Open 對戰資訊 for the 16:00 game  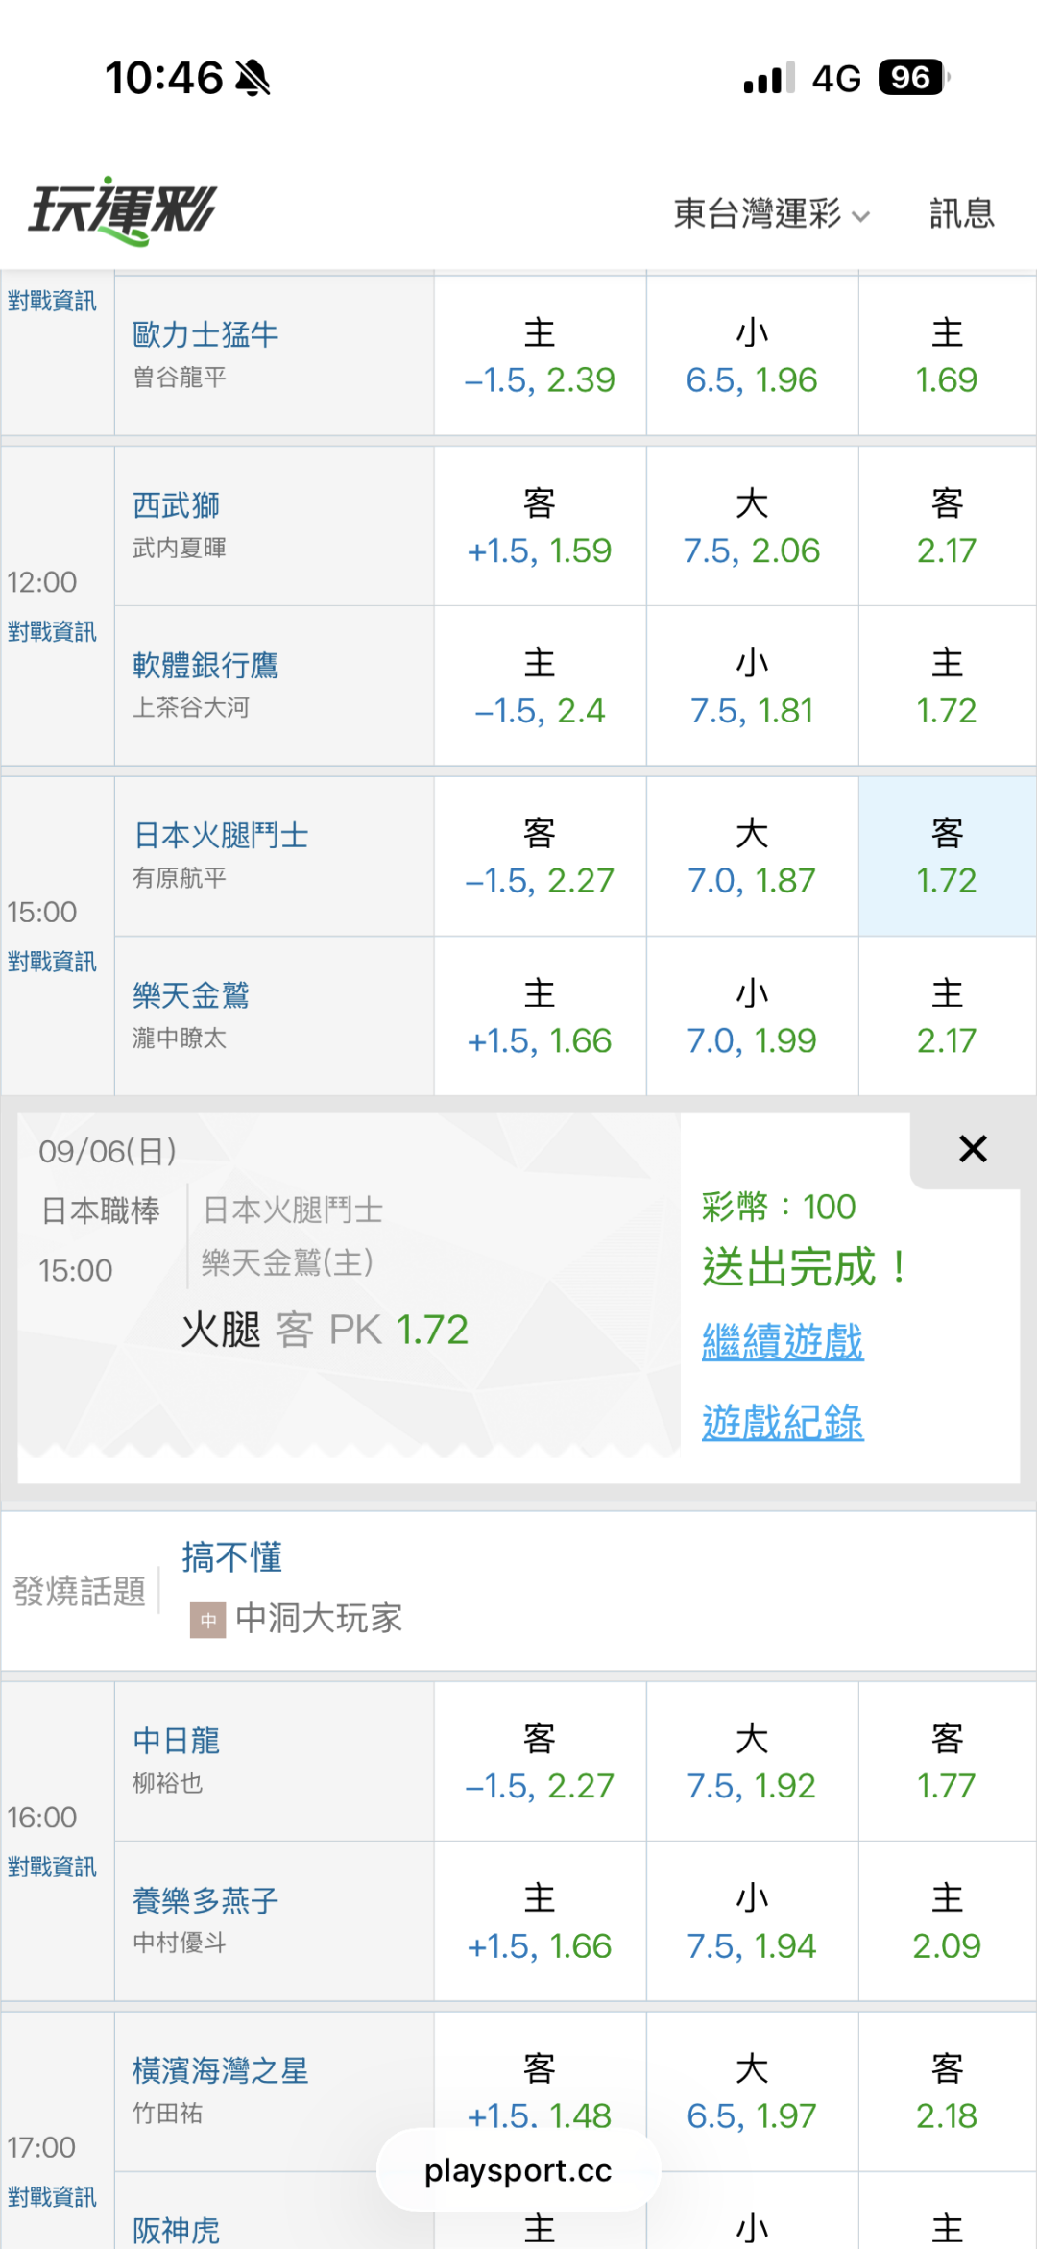pyautogui.click(x=52, y=1867)
